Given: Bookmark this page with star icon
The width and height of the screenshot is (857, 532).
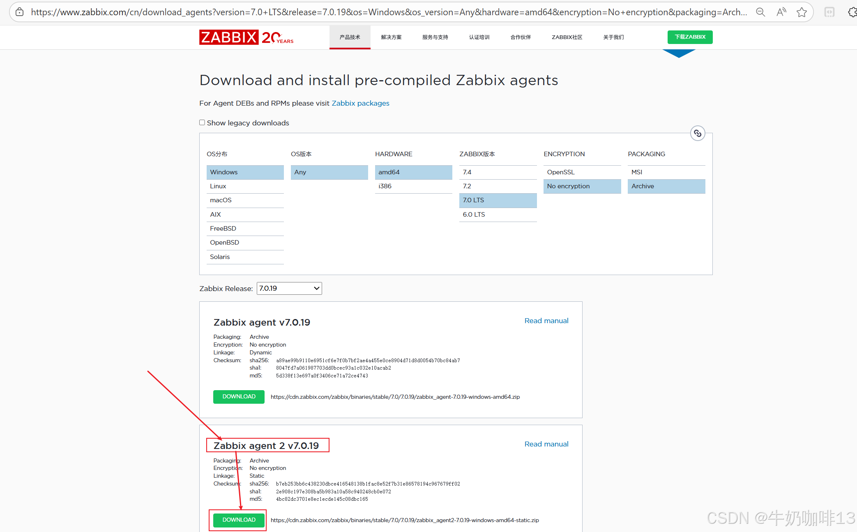Looking at the screenshot, I should click(x=802, y=12).
